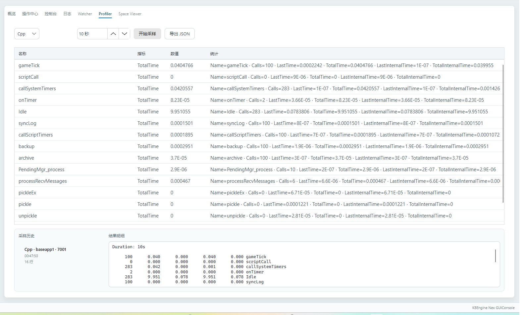Click the table's vertical scrollbar

coord(503,134)
